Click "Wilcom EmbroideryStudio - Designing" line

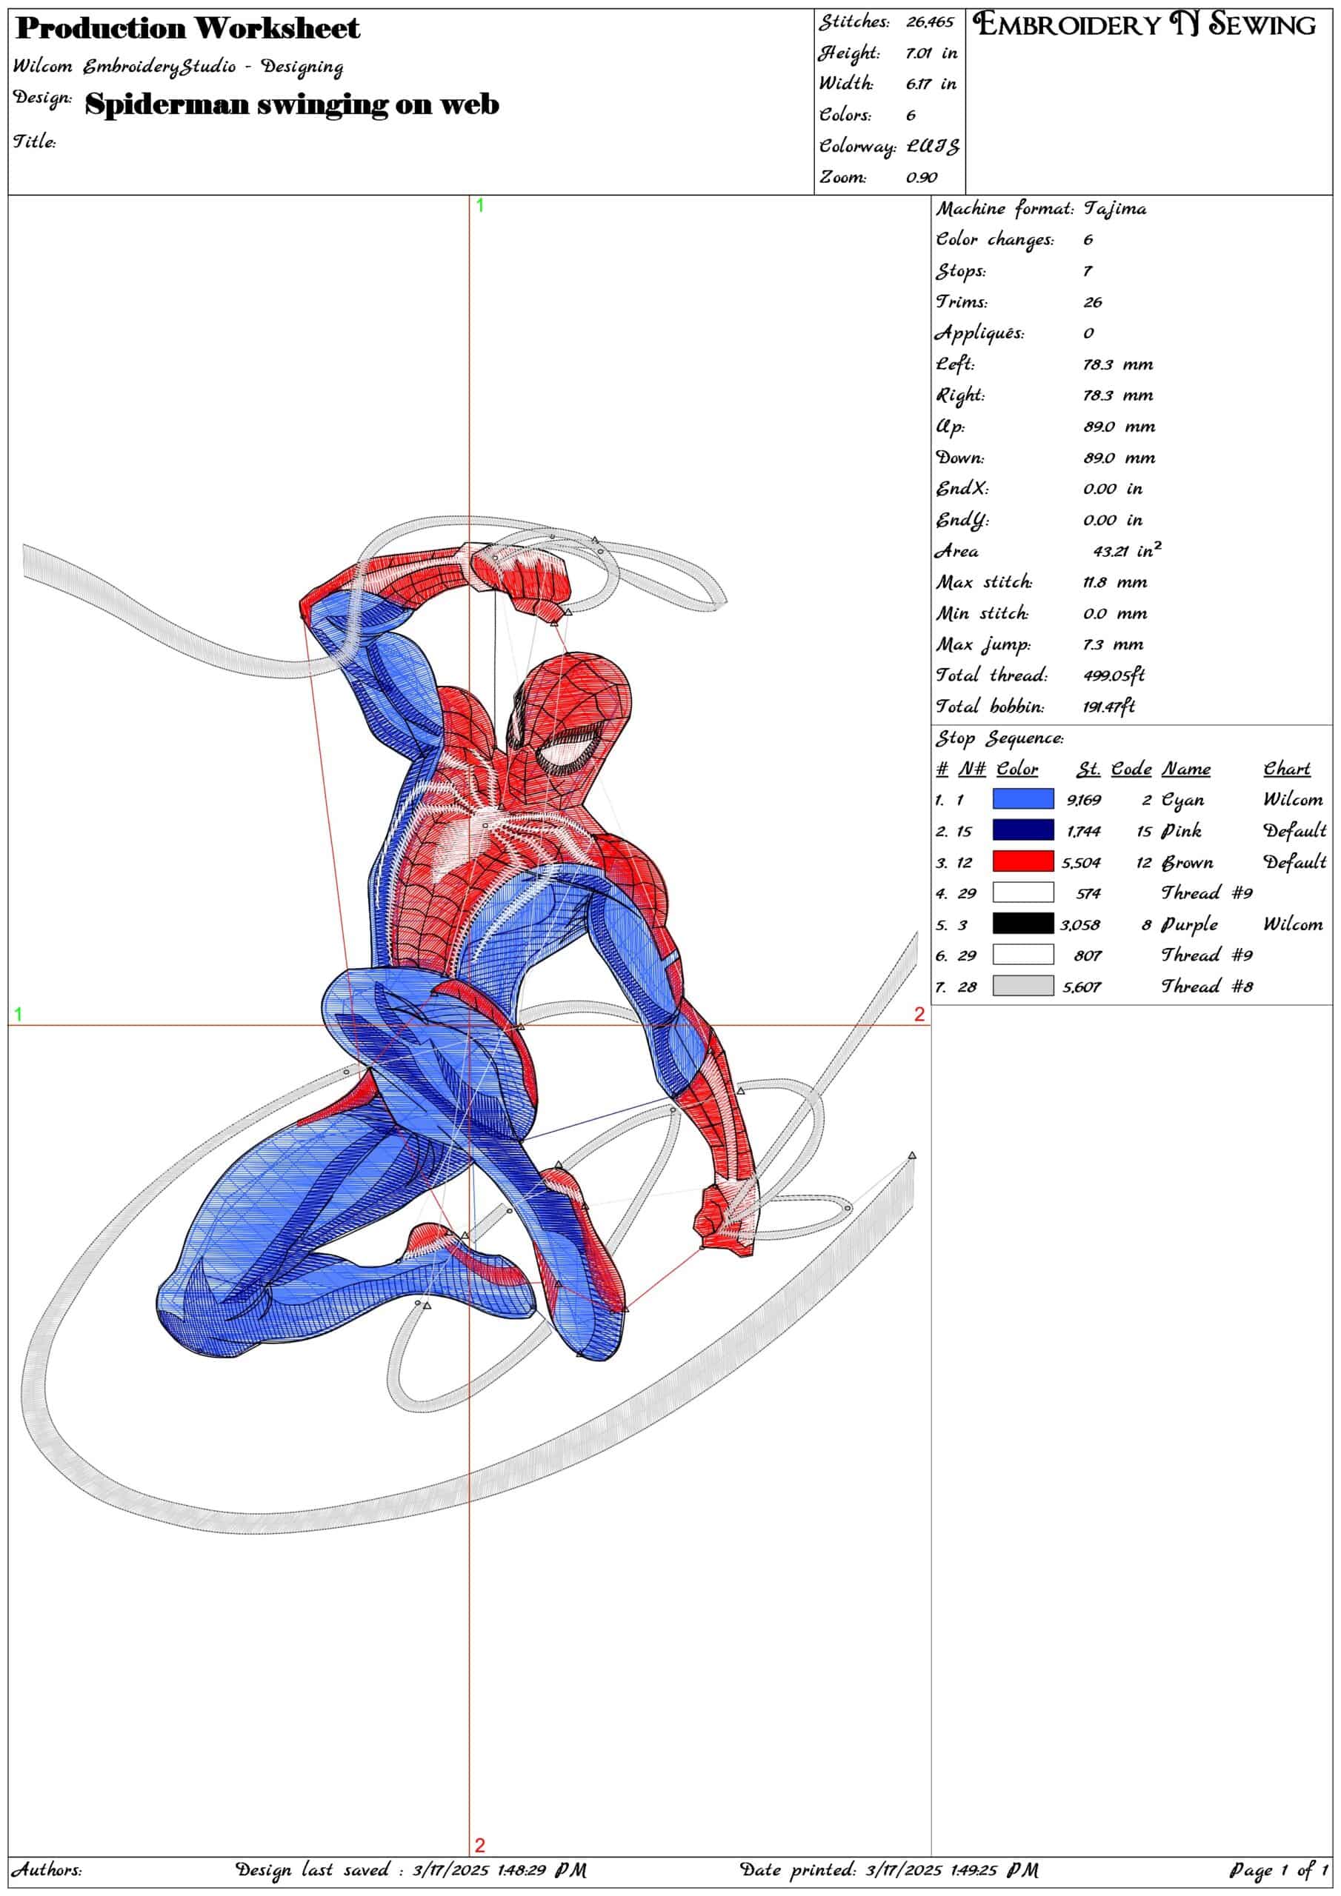(179, 67)
